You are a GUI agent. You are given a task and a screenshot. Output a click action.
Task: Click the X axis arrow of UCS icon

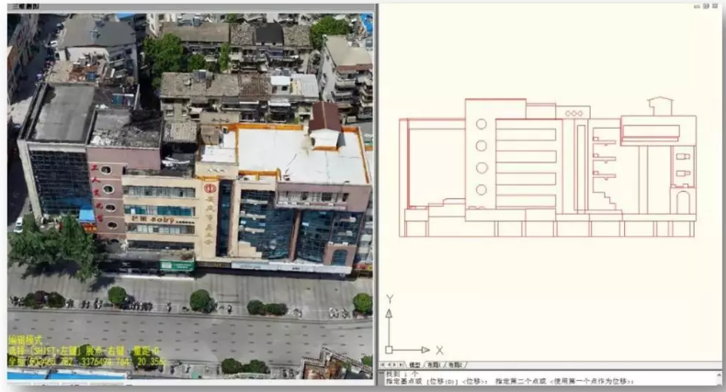click(424, 350)
